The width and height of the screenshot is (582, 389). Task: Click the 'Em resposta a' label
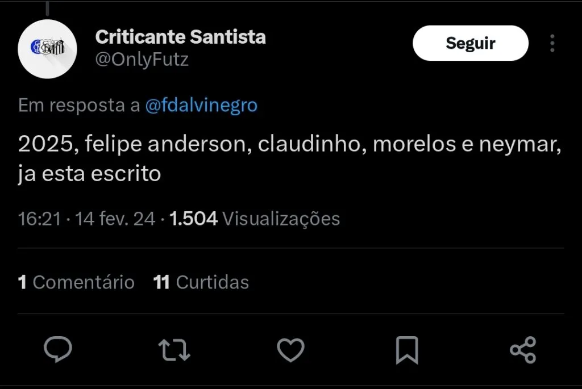[80, 106]
